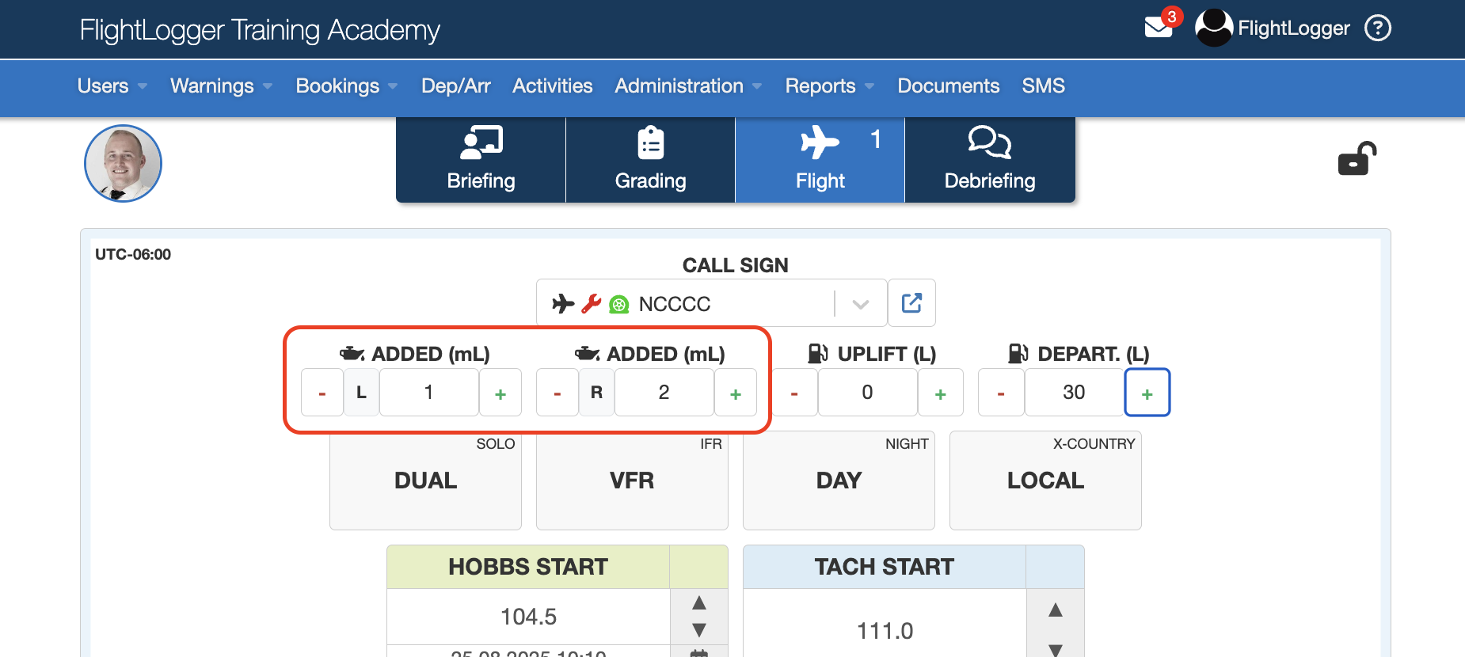The height and width of the screenshot is (657, 1465).
Task: Edit Tach start value 111.0
Action: [x=885, y=631]
